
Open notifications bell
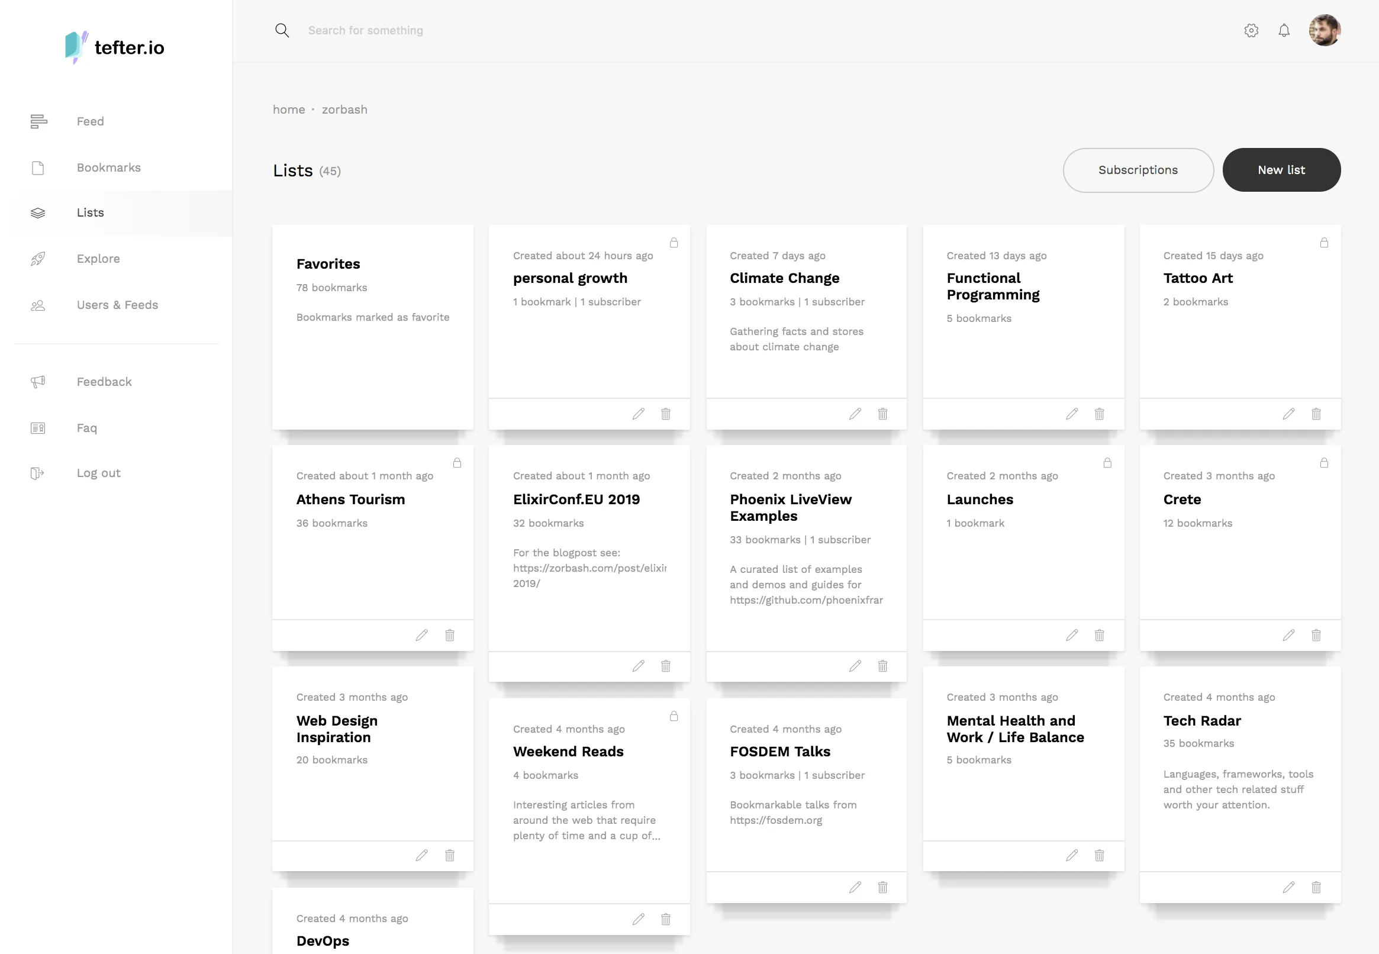pyautogui.click(x=1283, y=31)
